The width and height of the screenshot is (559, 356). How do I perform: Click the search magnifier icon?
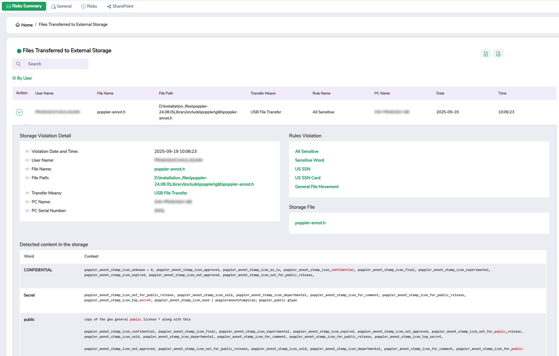click(x=19, y=64)
